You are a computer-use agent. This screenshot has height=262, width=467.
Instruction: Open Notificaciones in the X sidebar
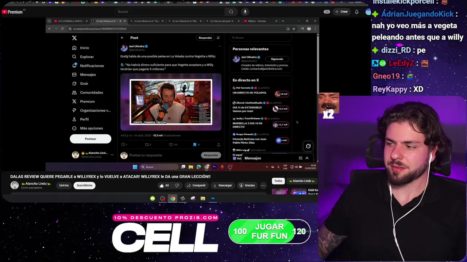coord(88,65)
